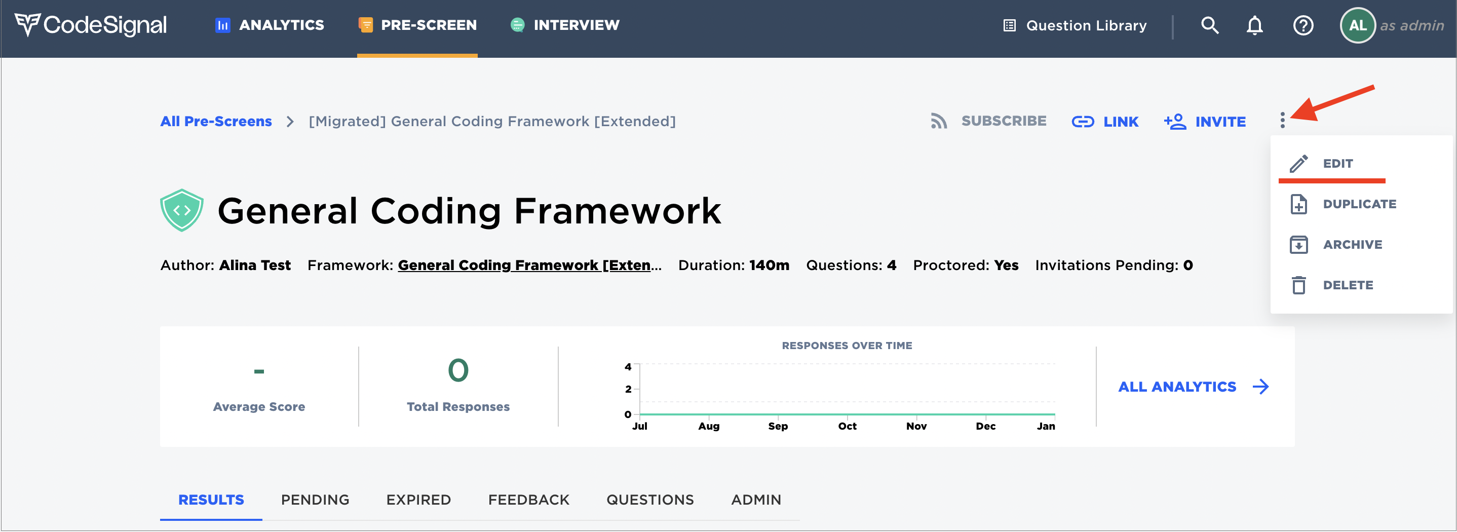The image size is (1457, 532).
Task: Open the Analytics section
Action: point(268,25)
